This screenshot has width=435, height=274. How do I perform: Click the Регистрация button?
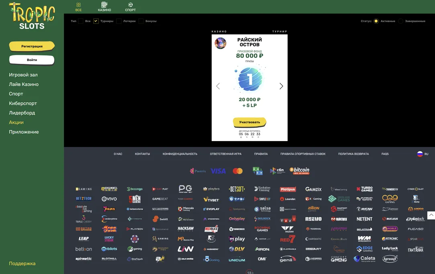32,46
